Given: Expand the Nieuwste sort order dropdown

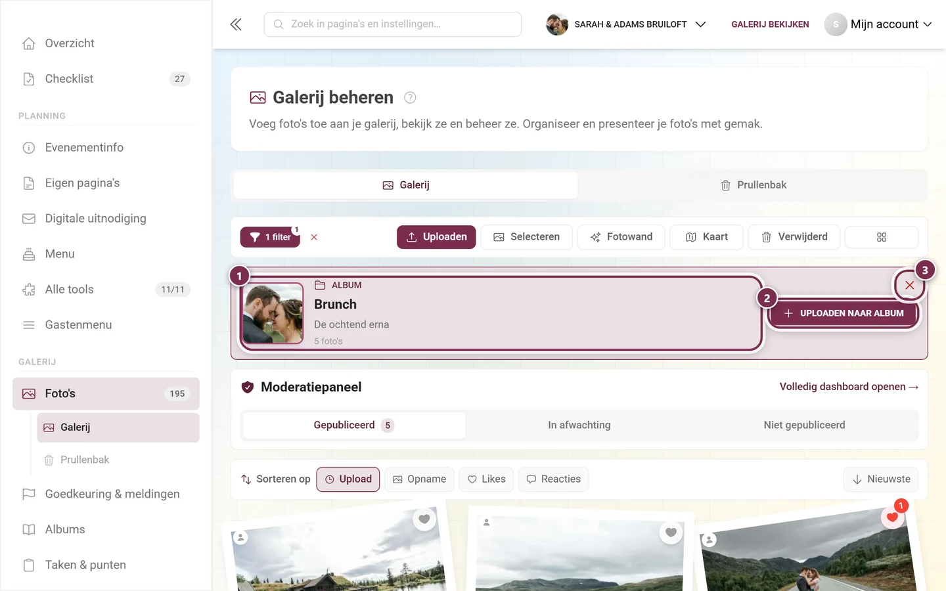Looking at the screenshot, I should (881, 479).
